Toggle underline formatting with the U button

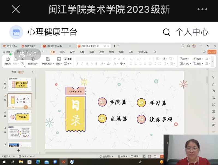coord(87,64)
